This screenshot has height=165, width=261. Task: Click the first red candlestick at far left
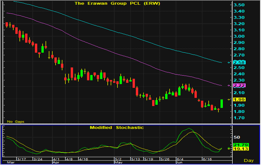tap(7, 24)
